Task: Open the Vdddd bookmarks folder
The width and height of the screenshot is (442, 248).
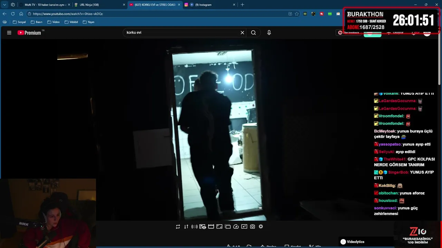Action: click(x=71, y=22)
